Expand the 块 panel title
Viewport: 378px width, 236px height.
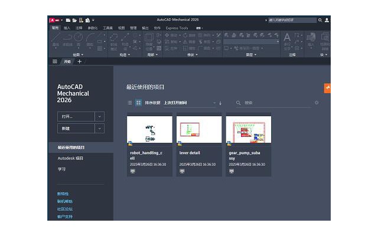click(x=324, y=55)
